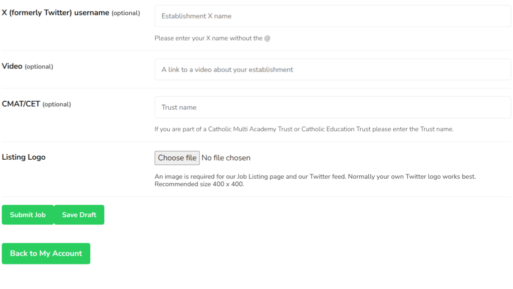Select the CMAT/CET label text
513x289 pixels.
coord(21,104)
